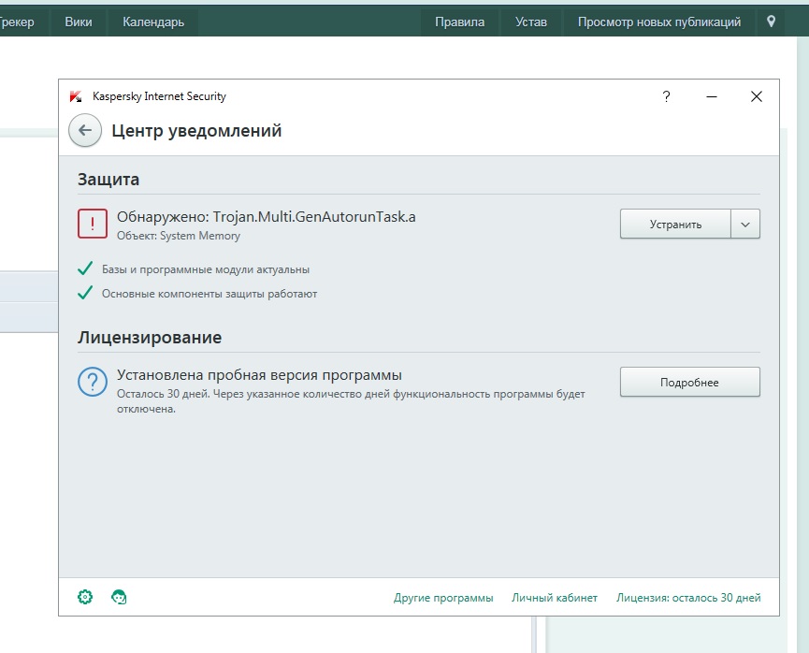809x653 pixels.
Task: Click the Kaspersky logo in title bar
Action: pos(76,96)
